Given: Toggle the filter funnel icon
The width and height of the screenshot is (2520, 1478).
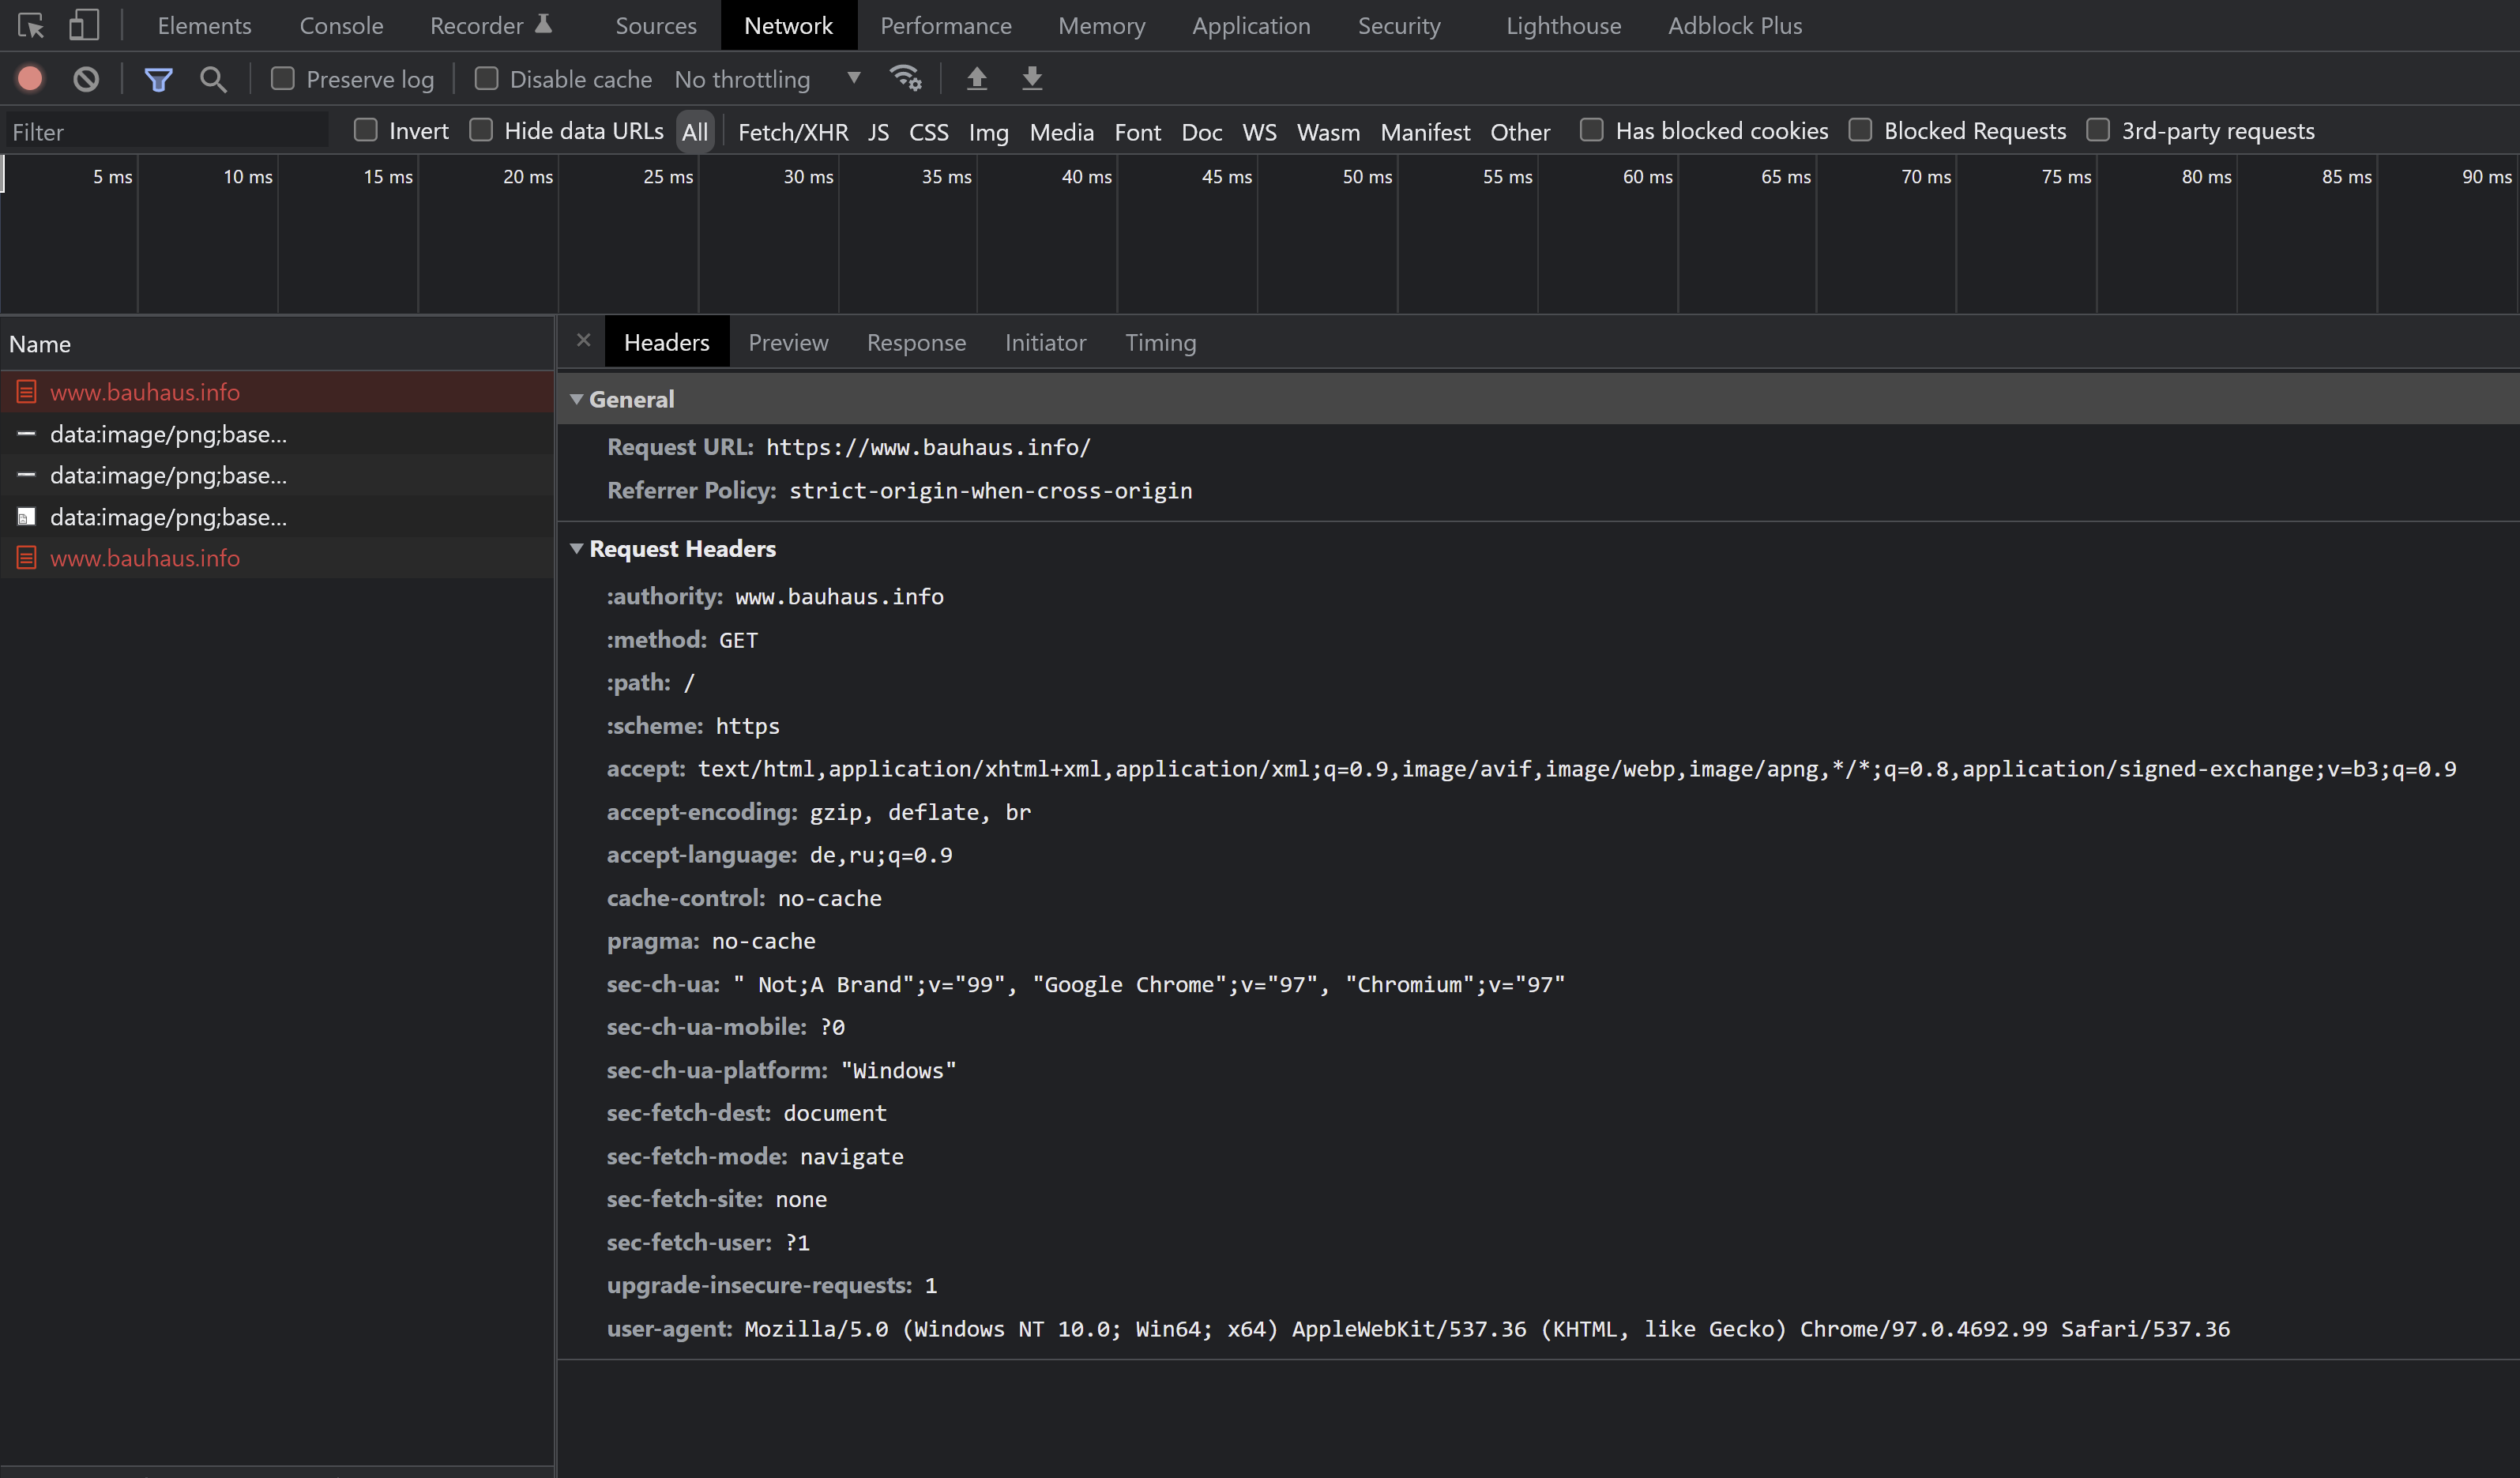Looking at the screenshot, I should 158,79.
